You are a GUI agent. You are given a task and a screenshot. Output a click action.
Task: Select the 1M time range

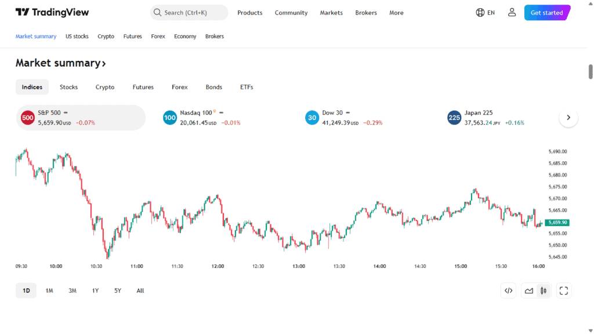pos(49,291)
